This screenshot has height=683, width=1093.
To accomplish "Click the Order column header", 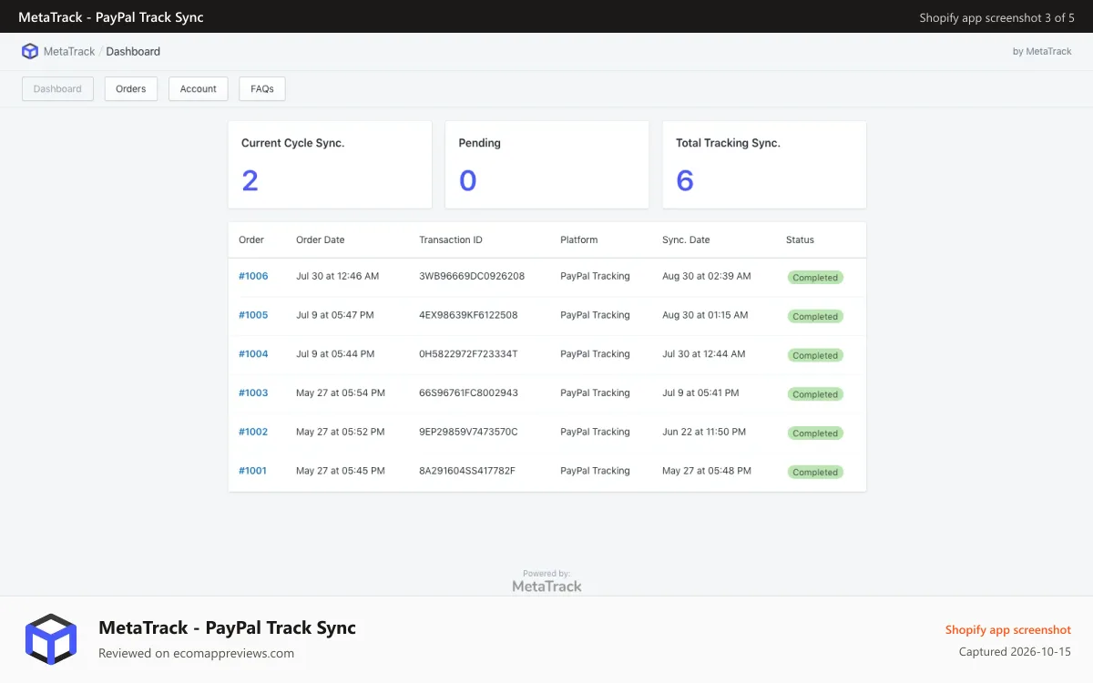I will [x=251, y=240].
